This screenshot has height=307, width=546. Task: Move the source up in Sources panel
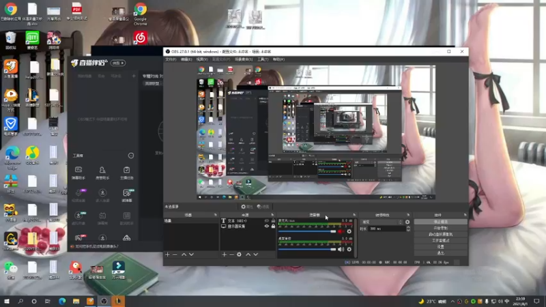coord(248,254)
